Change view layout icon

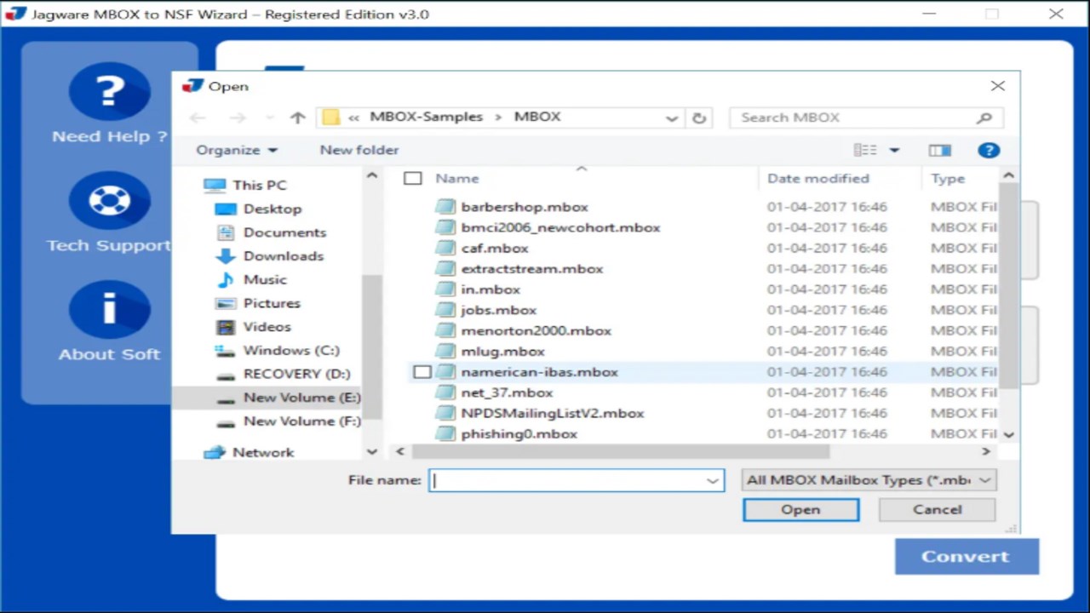coord(865,150)
